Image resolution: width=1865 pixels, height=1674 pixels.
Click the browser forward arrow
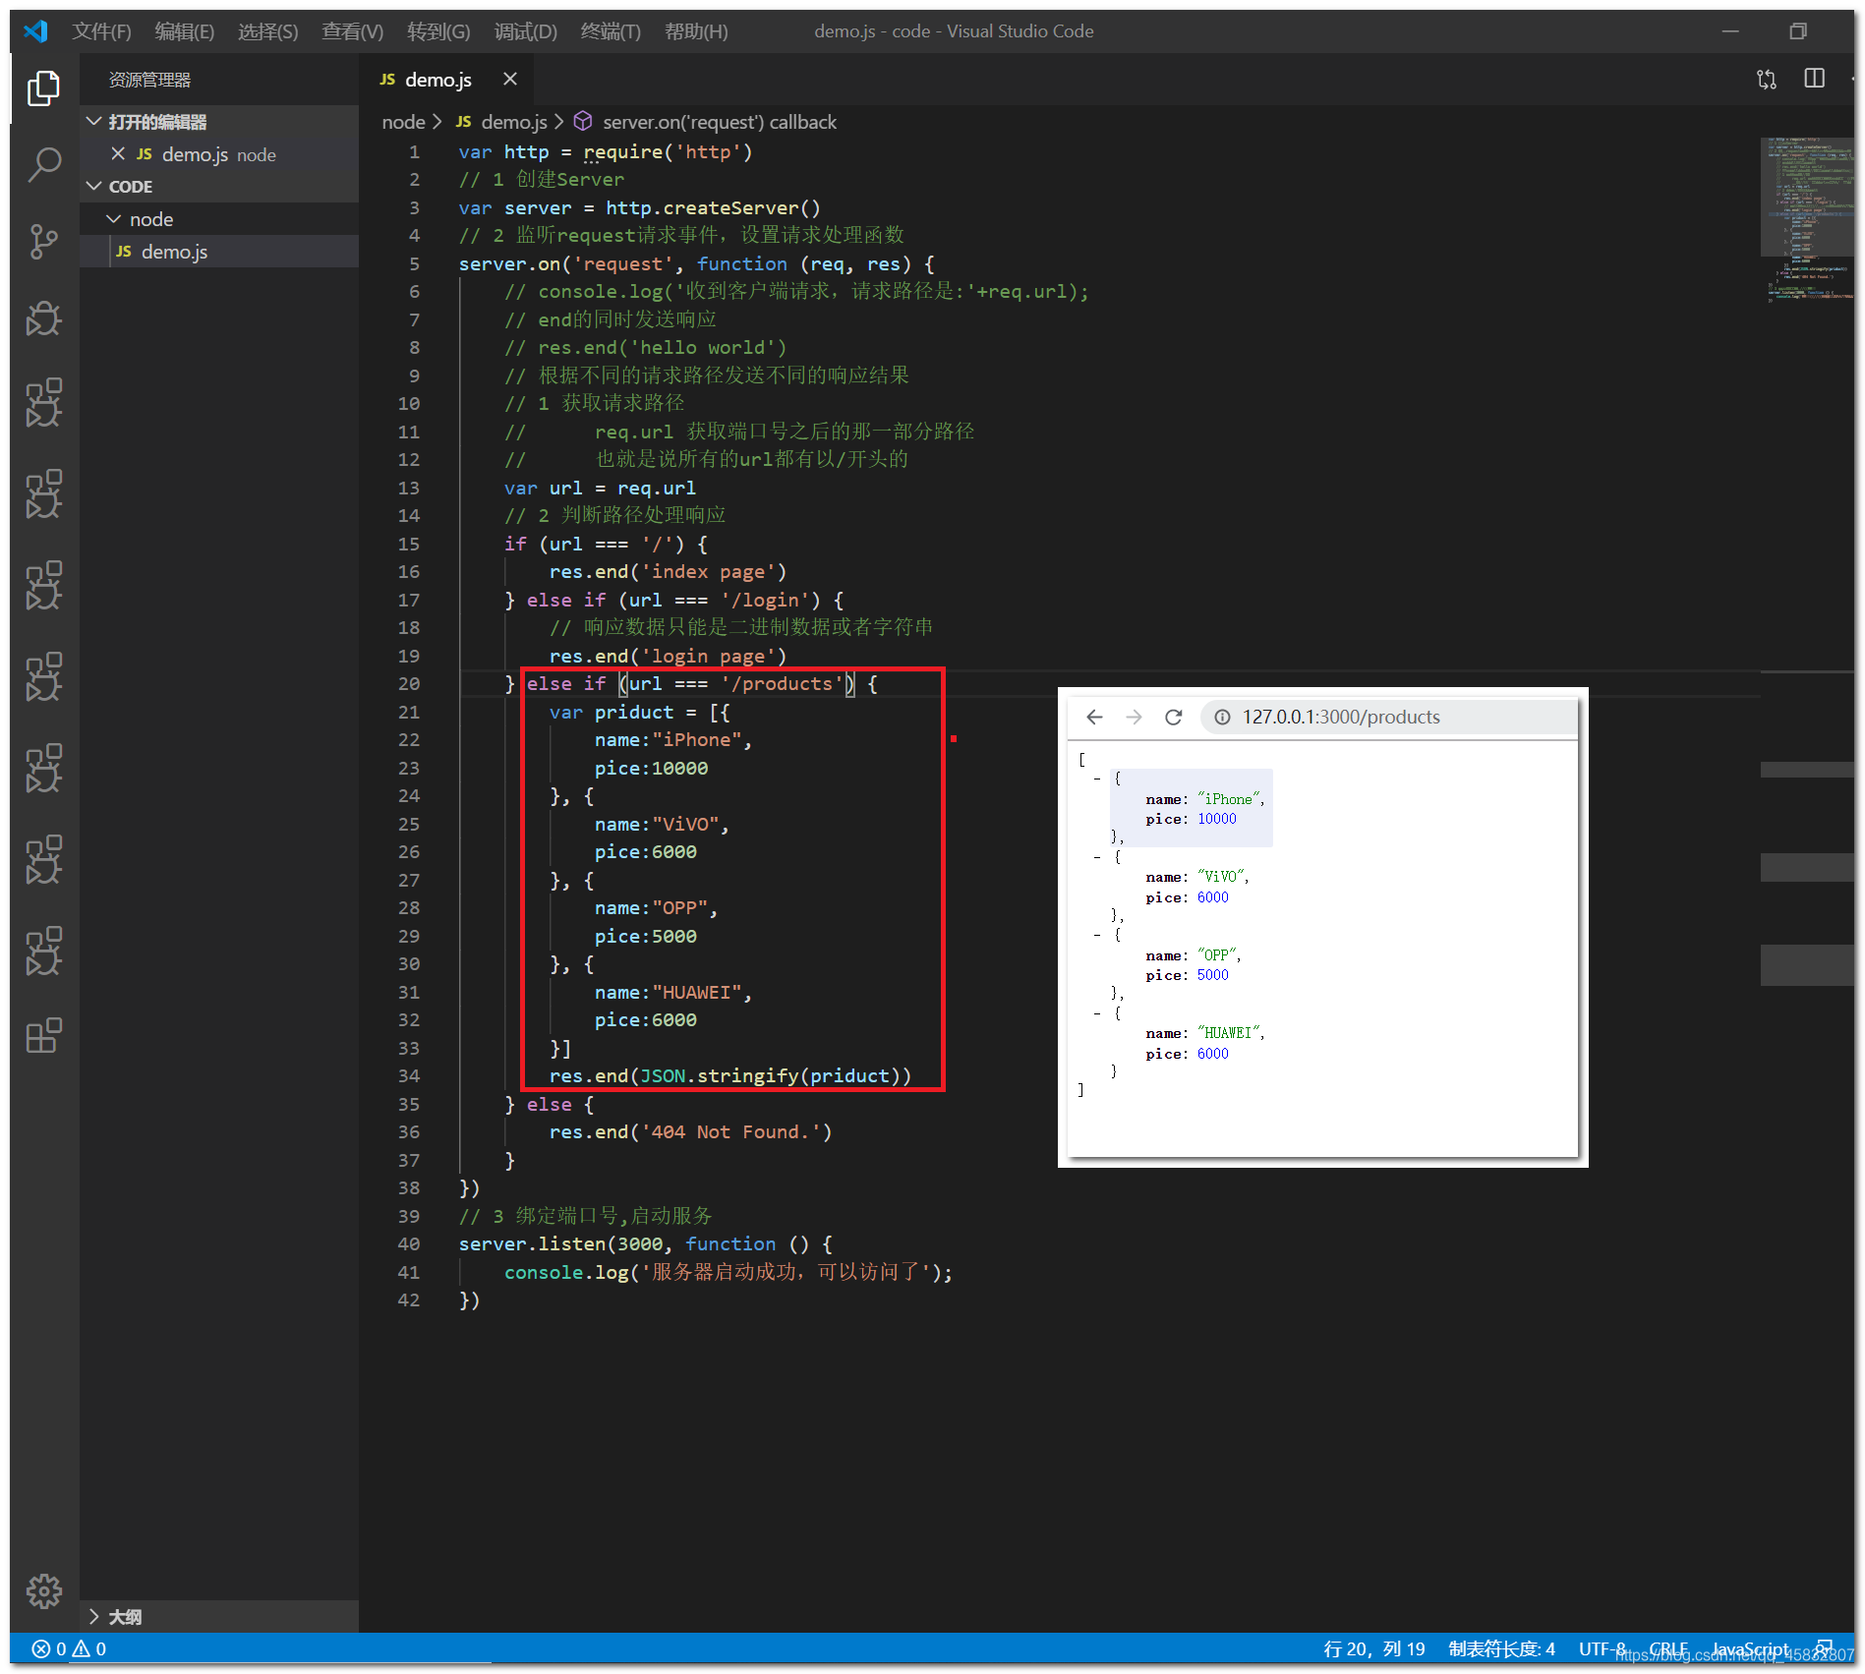[1134, 717]
